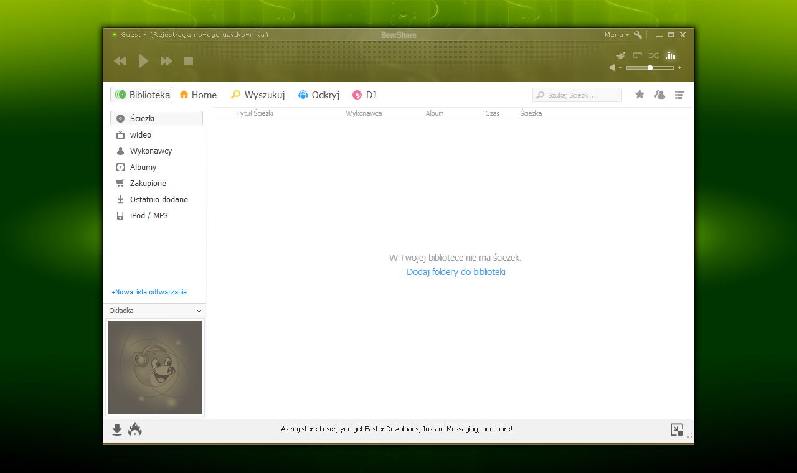797x473 pixels.
Task: Maximize the BearShare window
Action: [x=671, y=35]
